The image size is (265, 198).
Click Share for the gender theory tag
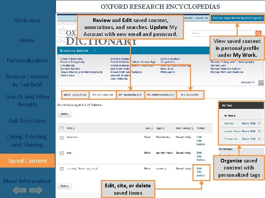(245, 131)
